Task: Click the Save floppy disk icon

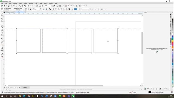Action: pyautogui.click(x=8, y=6)
